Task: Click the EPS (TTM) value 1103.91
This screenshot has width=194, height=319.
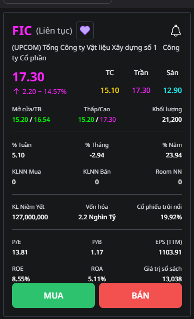Action: point(170,252)
